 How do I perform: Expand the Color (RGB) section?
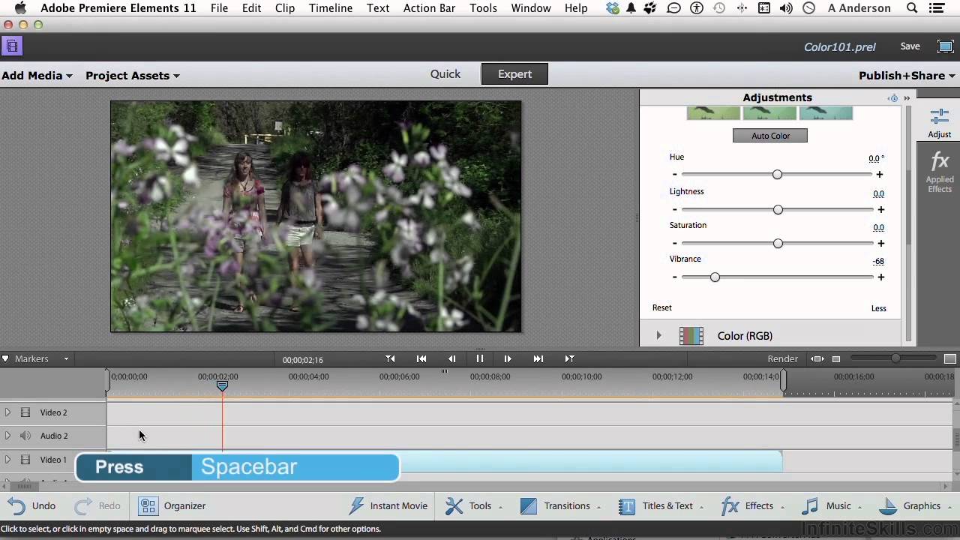coord(658,336)
